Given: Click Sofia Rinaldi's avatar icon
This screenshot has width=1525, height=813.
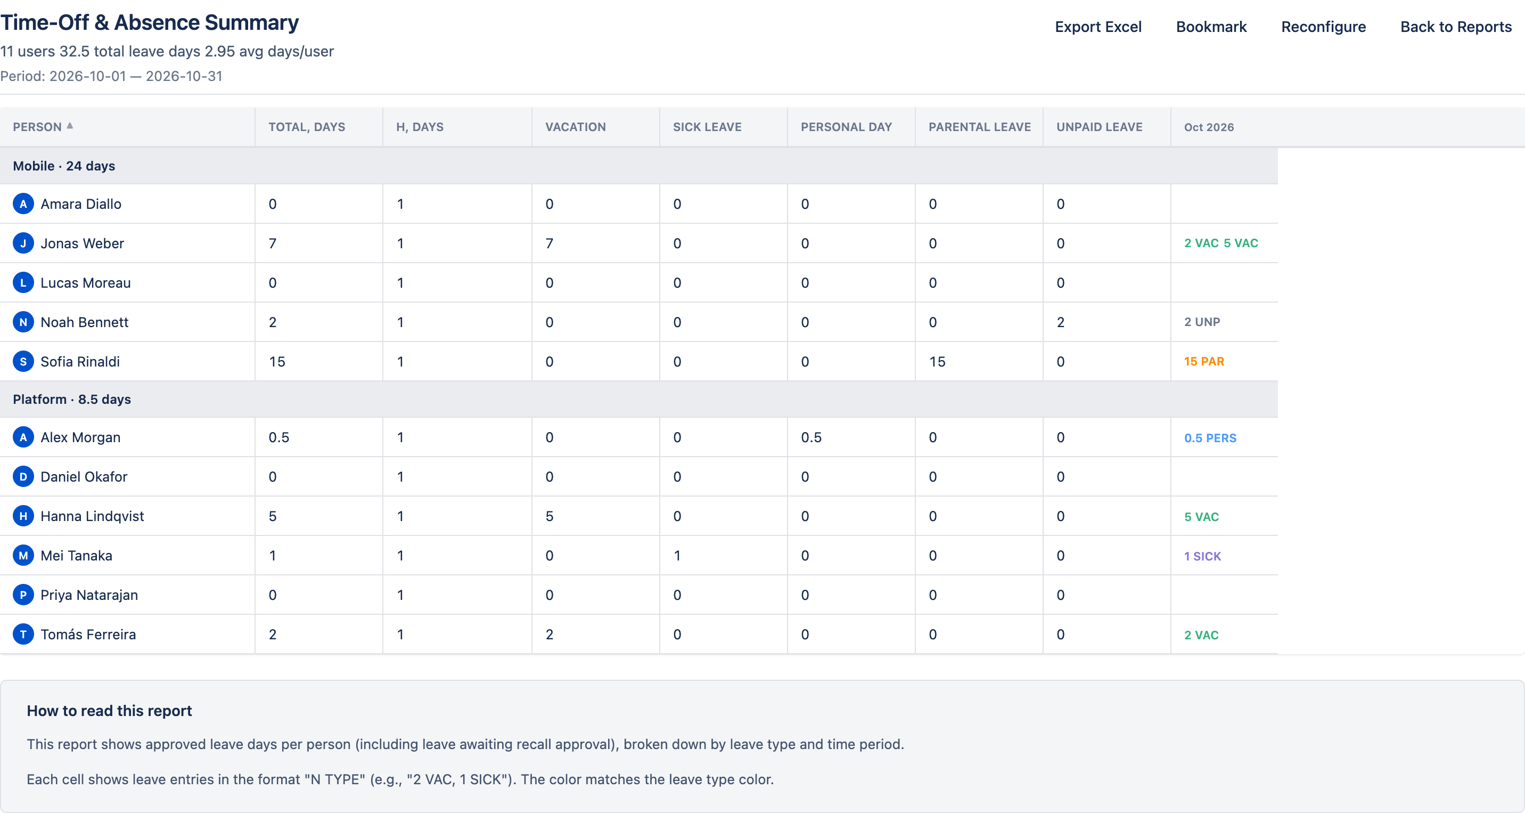Looking at the screenshot, I should 23,361.
